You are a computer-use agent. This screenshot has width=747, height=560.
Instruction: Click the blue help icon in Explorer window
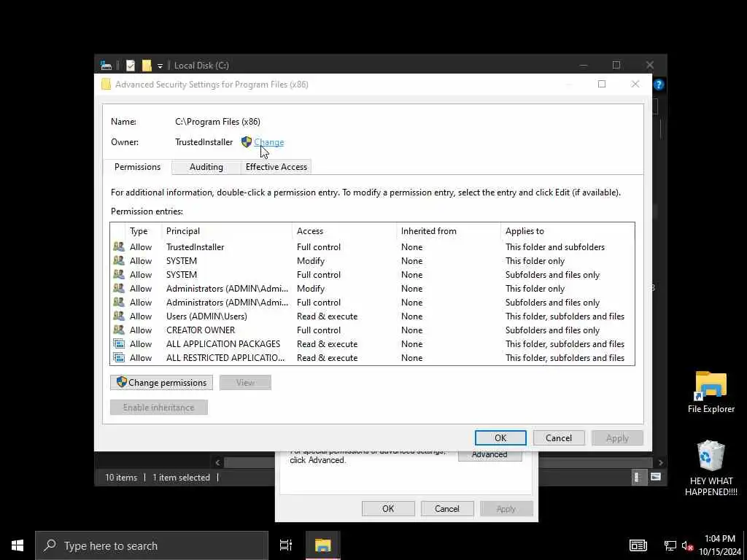coord(659,85)
